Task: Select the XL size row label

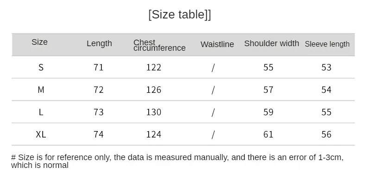Action: pos(41,134)
